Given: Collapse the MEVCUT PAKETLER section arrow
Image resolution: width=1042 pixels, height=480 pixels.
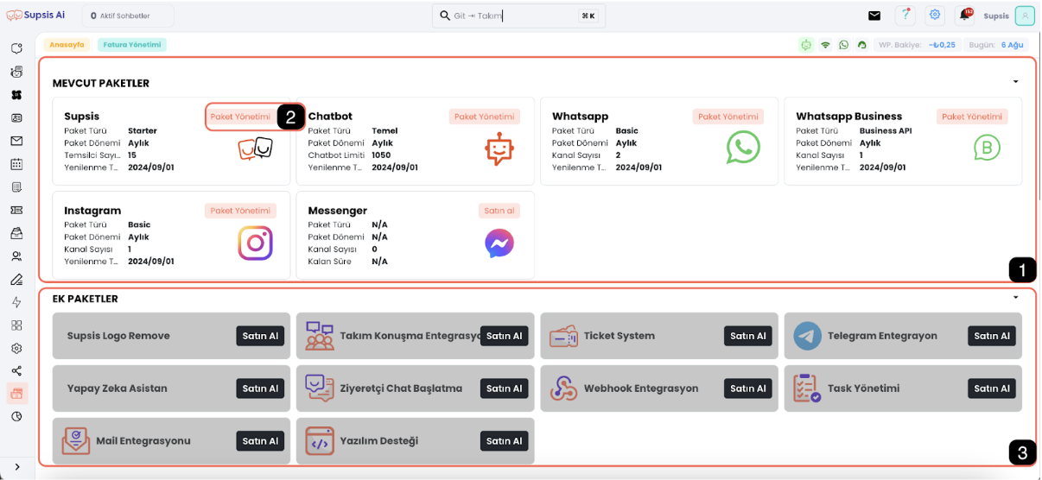Looking at the screenshot, I should 1015,82.
